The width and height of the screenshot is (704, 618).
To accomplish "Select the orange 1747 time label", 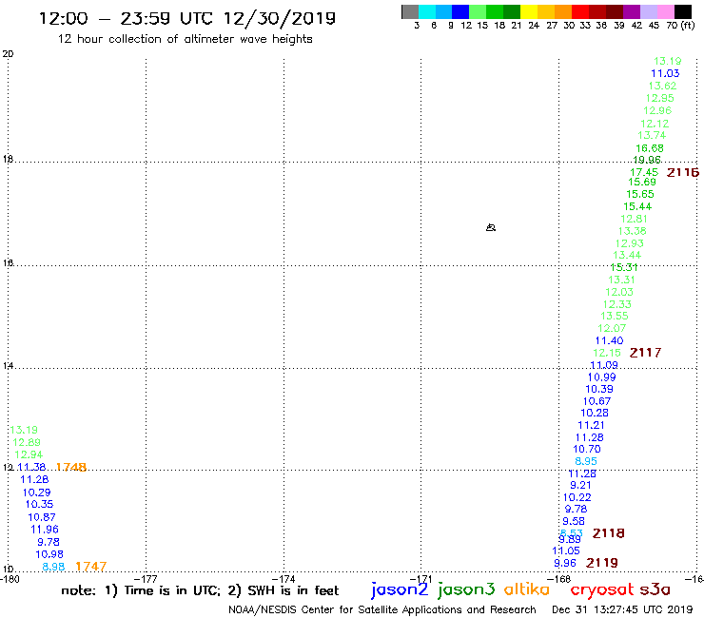I will (91, 567).
